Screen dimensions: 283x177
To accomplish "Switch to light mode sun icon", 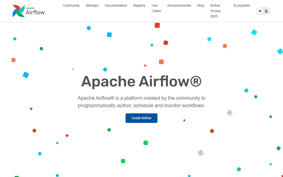I will [x=260, y=11].
